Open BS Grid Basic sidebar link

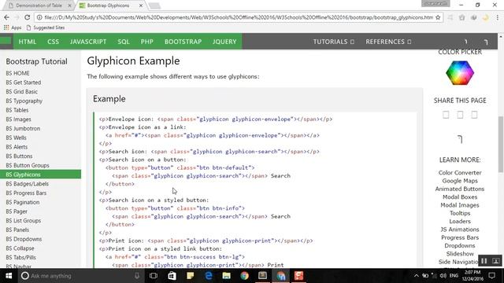click(21, 92)
